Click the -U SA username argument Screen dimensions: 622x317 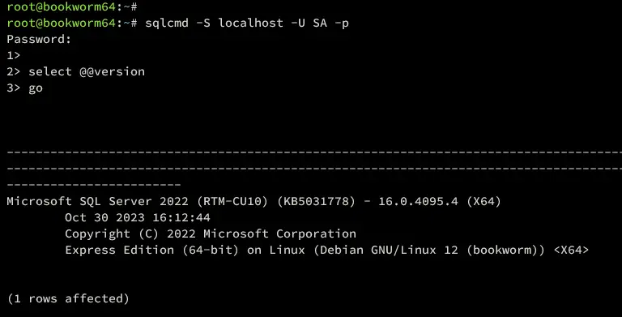[x=309, y=23]
